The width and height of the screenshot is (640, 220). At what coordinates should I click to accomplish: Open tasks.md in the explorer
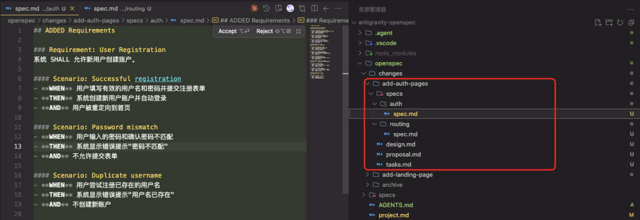398,164
